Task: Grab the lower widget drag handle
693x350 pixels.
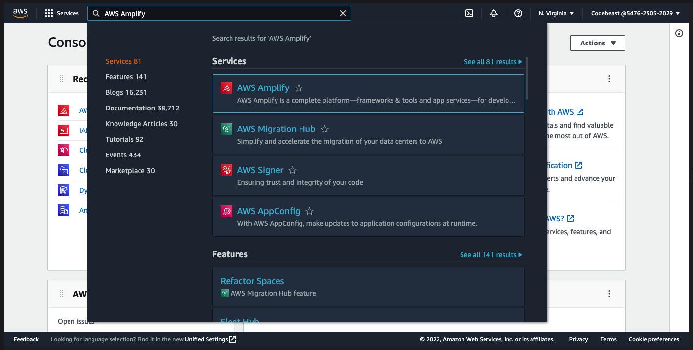Action: point(62,294)
